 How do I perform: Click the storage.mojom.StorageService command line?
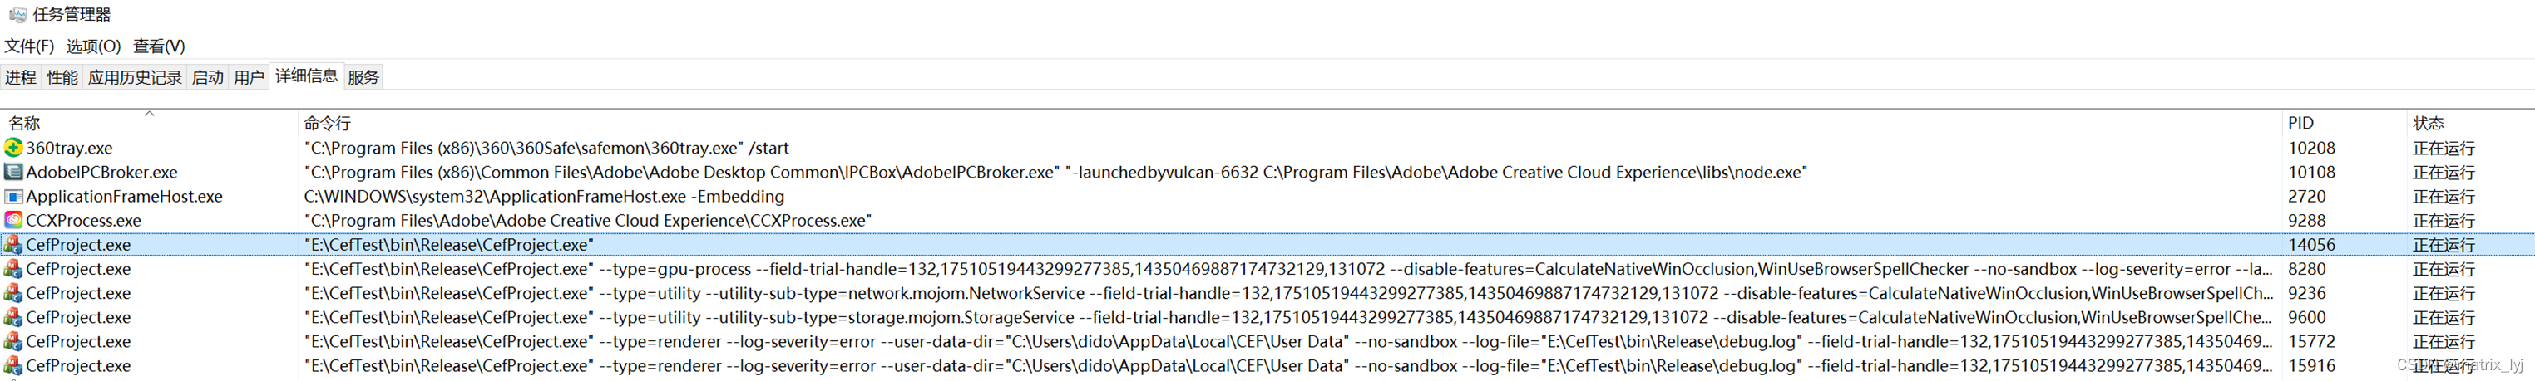(1288, 317)
